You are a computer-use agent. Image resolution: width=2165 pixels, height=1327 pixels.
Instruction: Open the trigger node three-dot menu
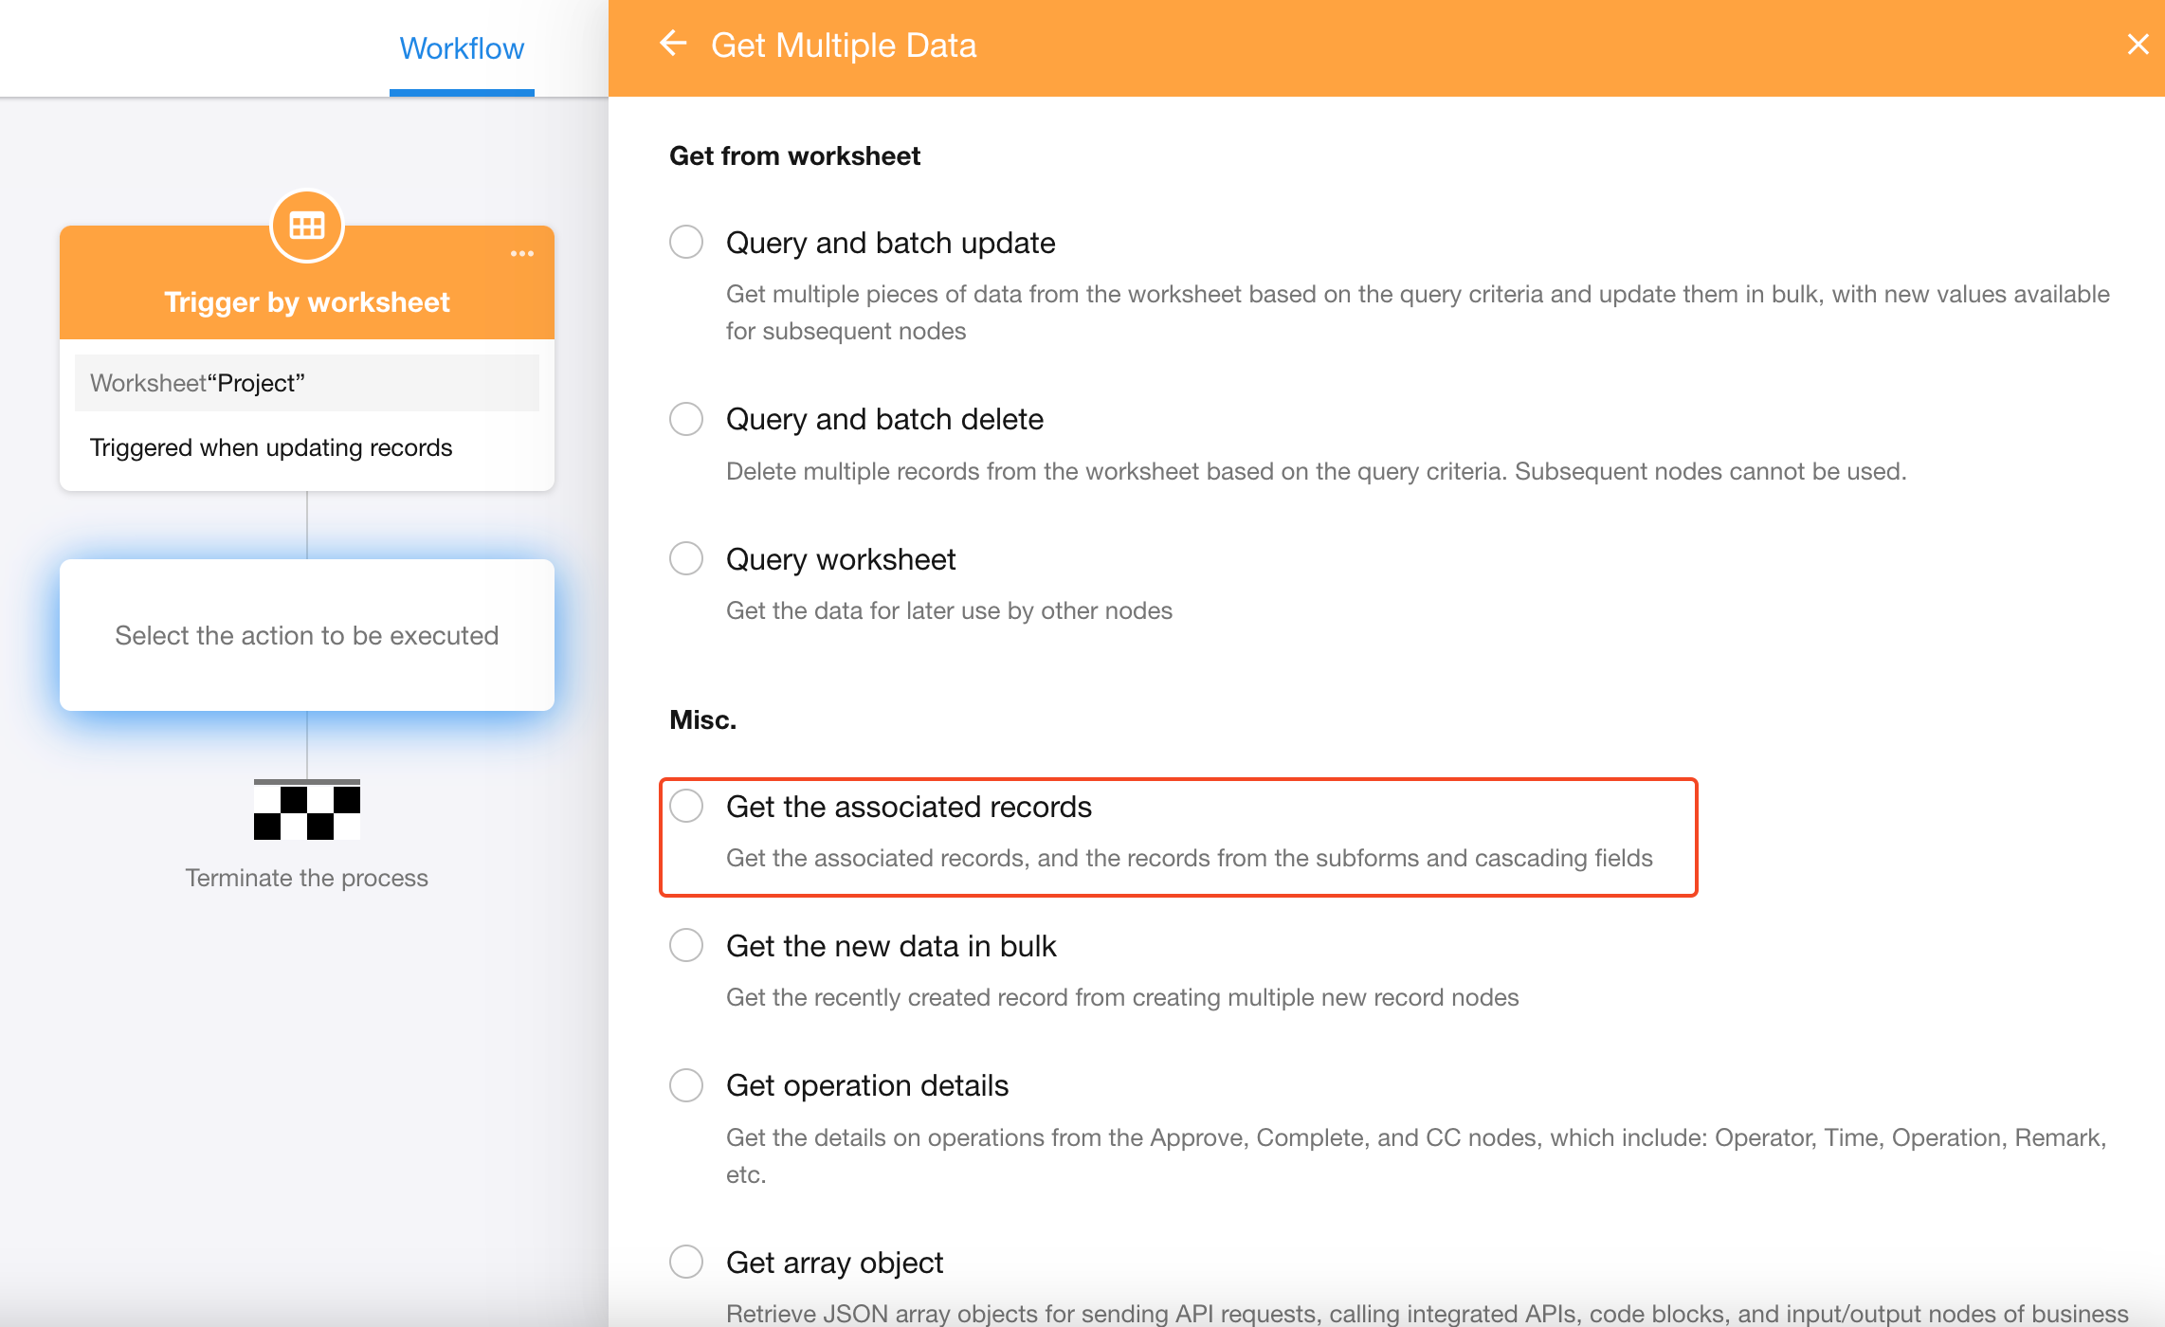(521, 254)
